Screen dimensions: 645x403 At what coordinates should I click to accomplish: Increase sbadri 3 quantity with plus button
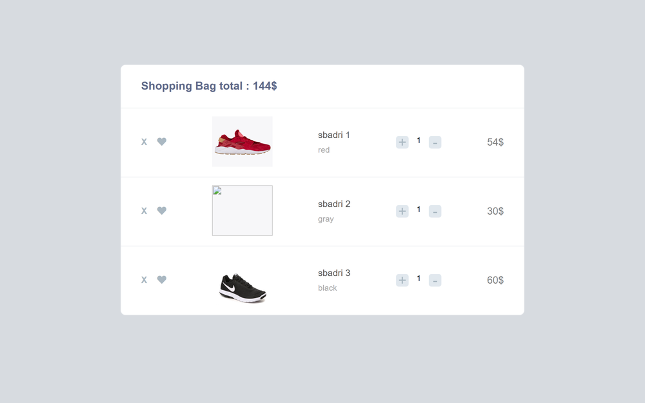(x=402, y=280)
